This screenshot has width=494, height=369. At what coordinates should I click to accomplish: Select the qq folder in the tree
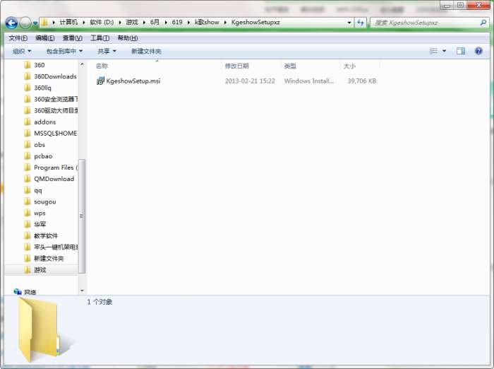point(38,190)
